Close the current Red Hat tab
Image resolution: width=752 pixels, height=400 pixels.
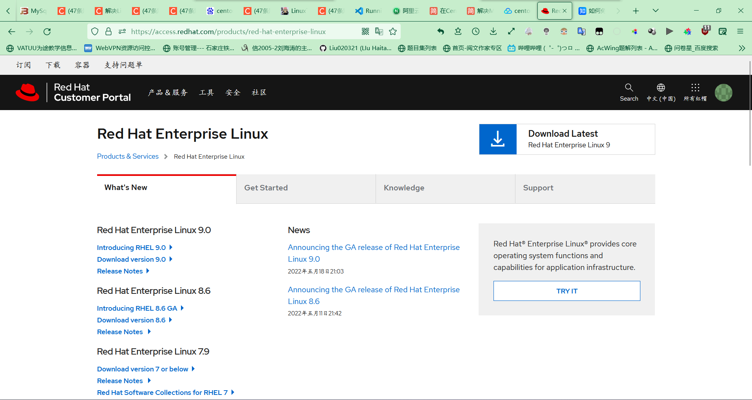(564, 11)
